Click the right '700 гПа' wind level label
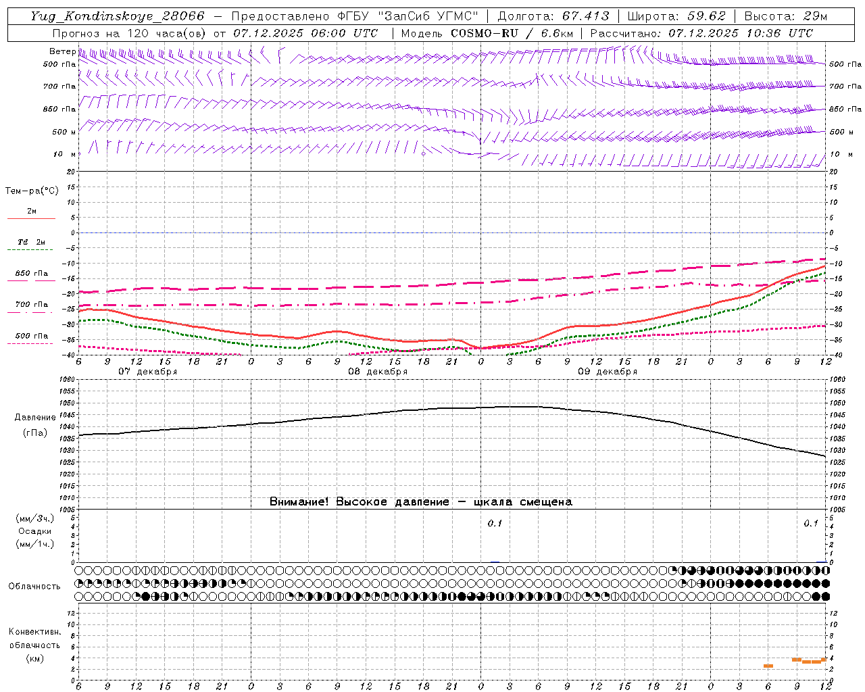Viewport: 865px width, 692px height. click(845, 86)
